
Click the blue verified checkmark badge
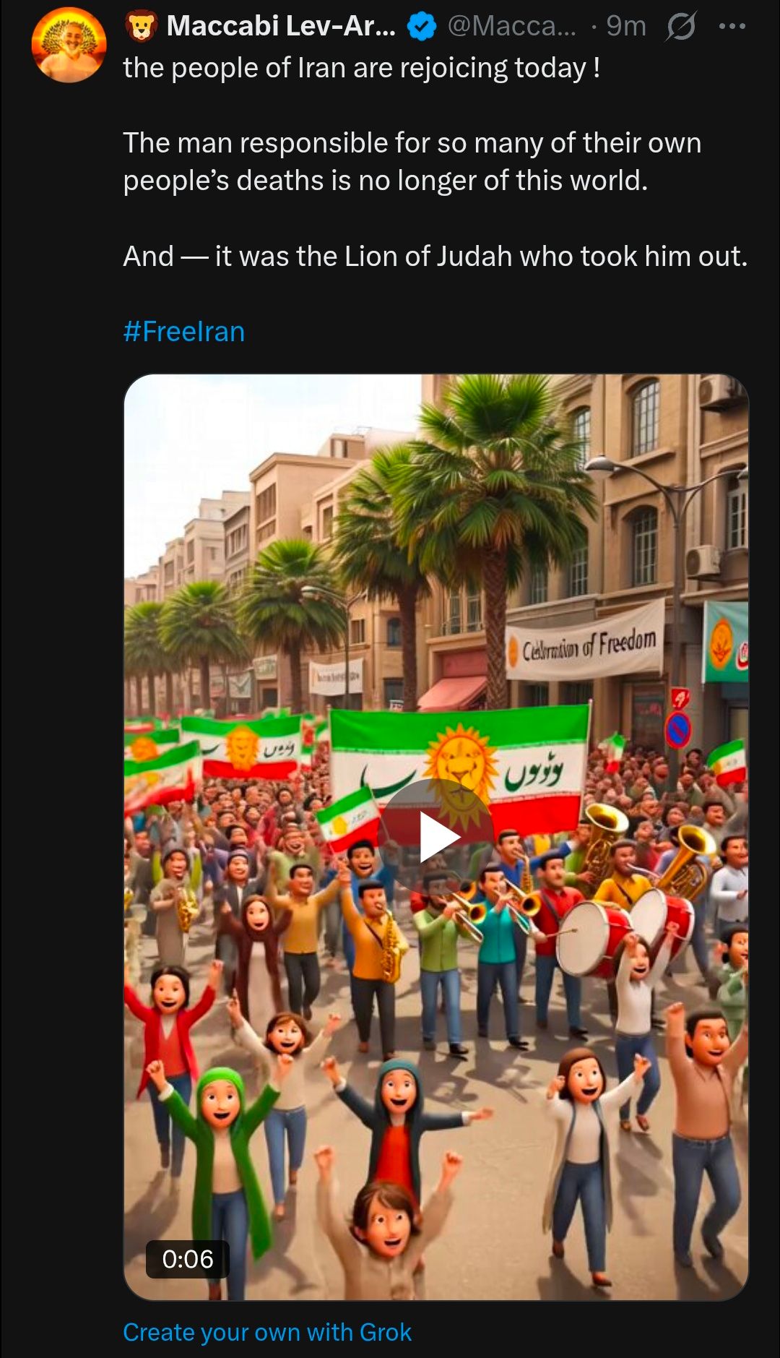coord(422,27)
